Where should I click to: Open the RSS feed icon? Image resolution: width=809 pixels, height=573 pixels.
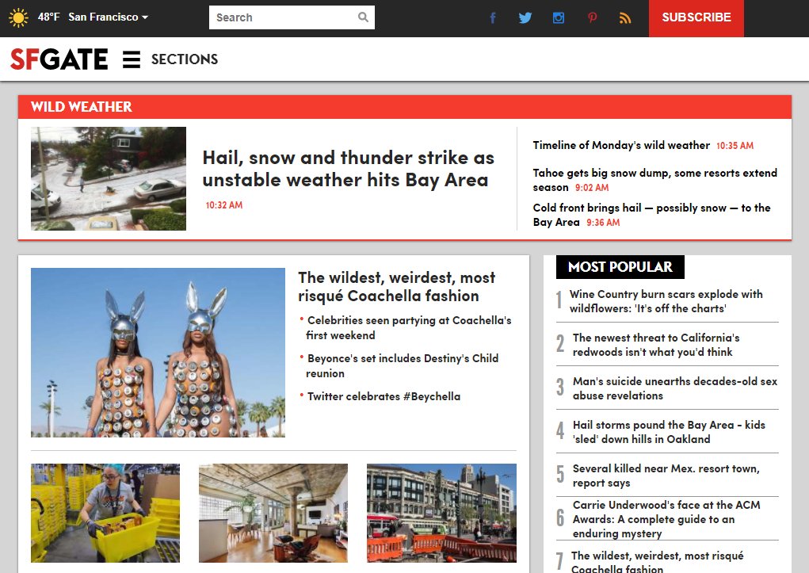625,17
